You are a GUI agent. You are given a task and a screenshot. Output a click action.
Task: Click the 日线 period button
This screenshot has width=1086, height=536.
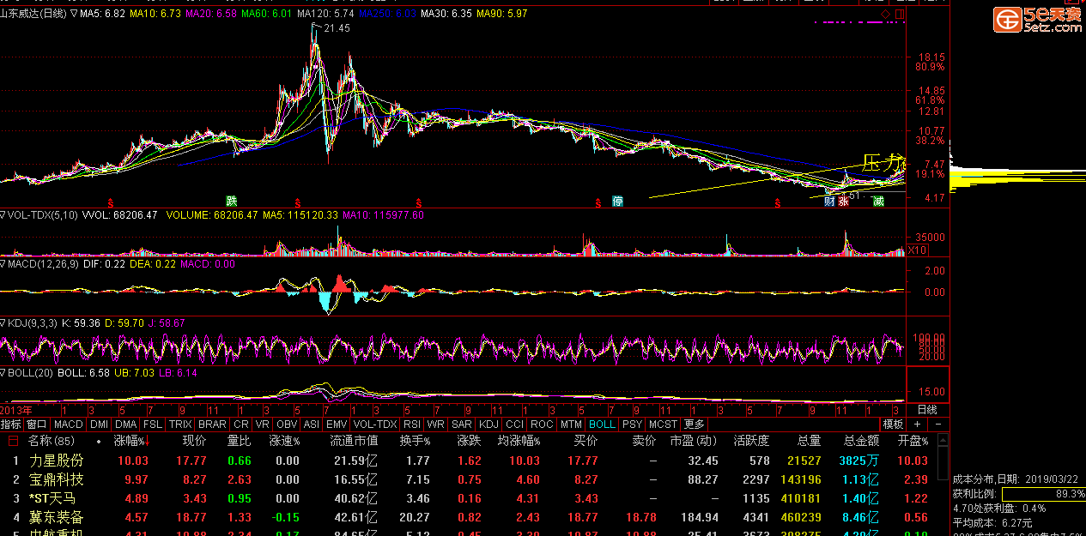[928, 410]
